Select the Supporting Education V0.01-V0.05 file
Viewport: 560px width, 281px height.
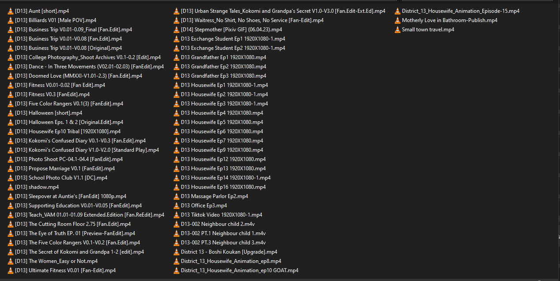coord(78,206)
